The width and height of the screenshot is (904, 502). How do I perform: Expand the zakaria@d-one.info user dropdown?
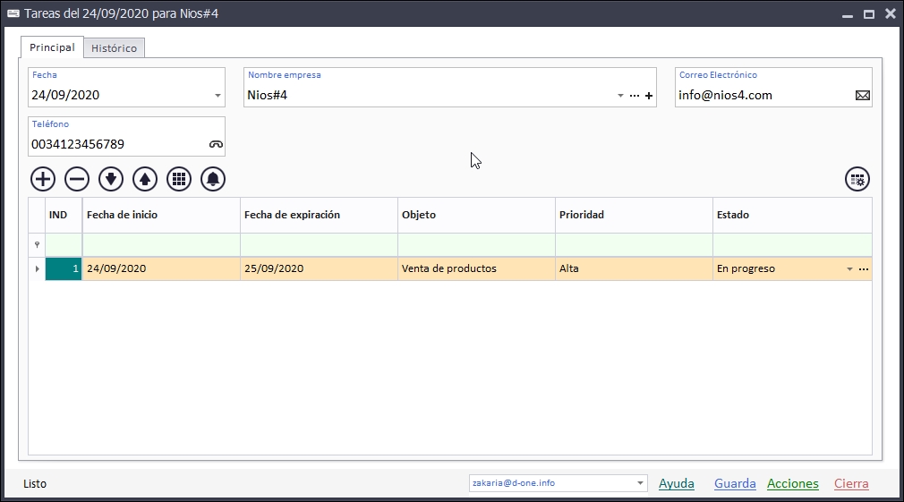(640, 484)
